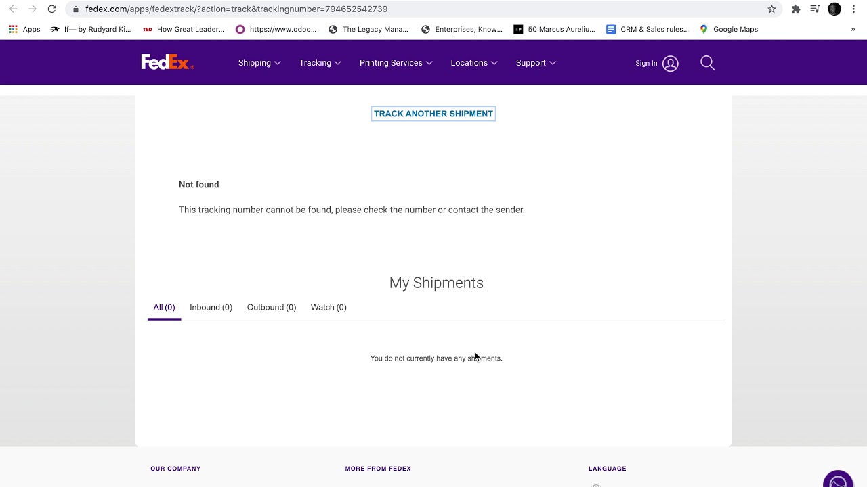Go back with the browser back arrow
The width and height of the screenshot is (867, 487).
click(13, 9)
